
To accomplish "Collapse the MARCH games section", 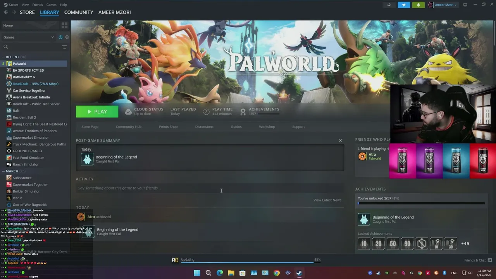I will pos(3,171).
